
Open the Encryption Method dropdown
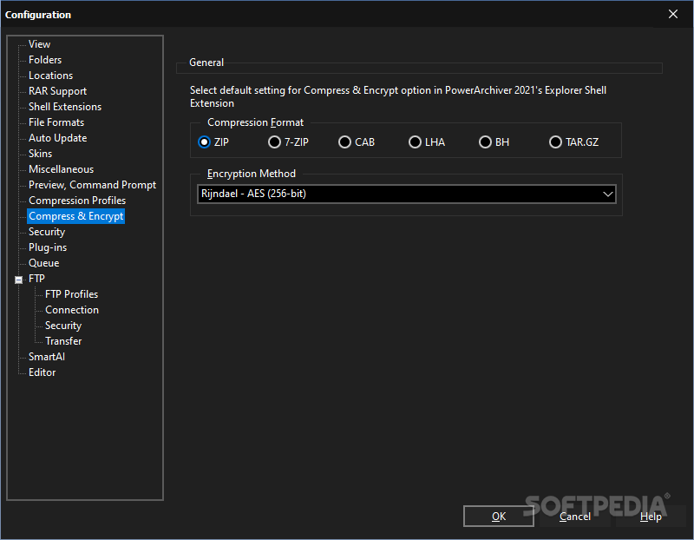[406, 194]
